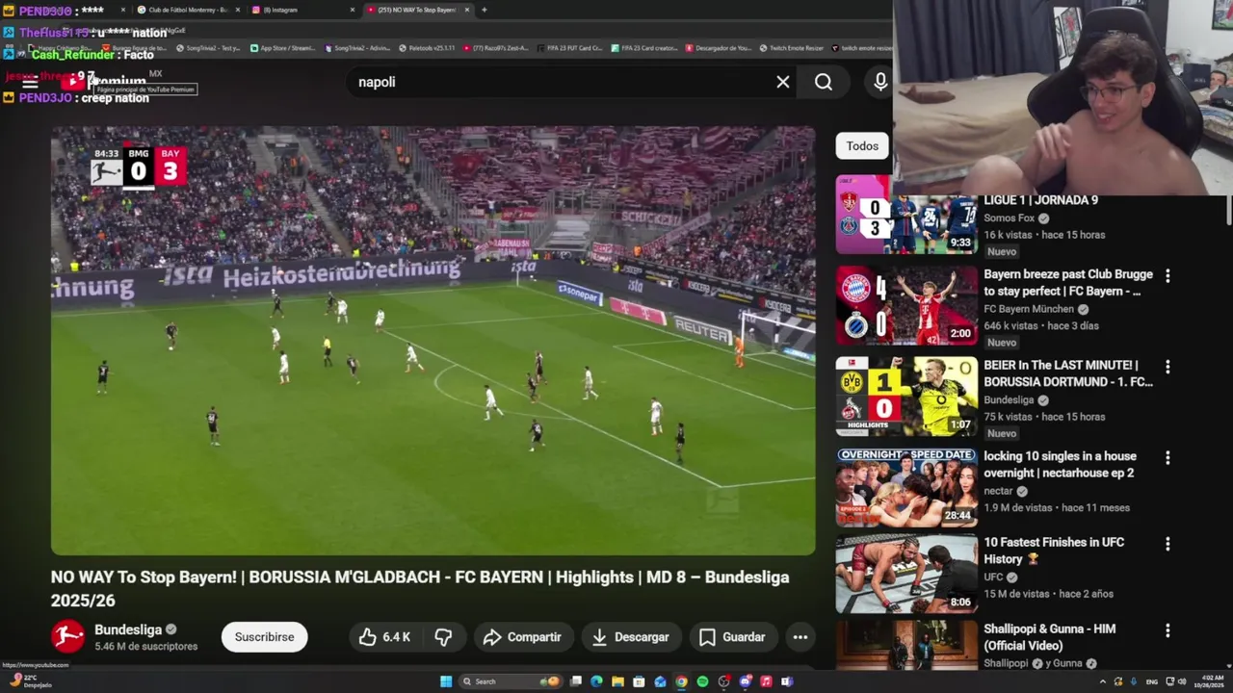Viewport: 1233px width, 693px height.
Task: Open the Overnight Speed Date thumbnail
Action: tap(906, 487)
